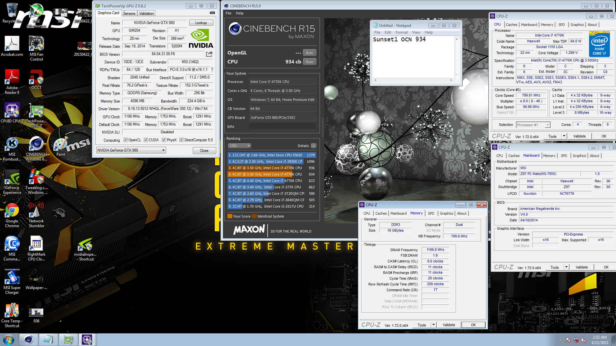Viewport: 616px width, 346px height.
Task: Open Cinebench Help menu
Action: 240,13
